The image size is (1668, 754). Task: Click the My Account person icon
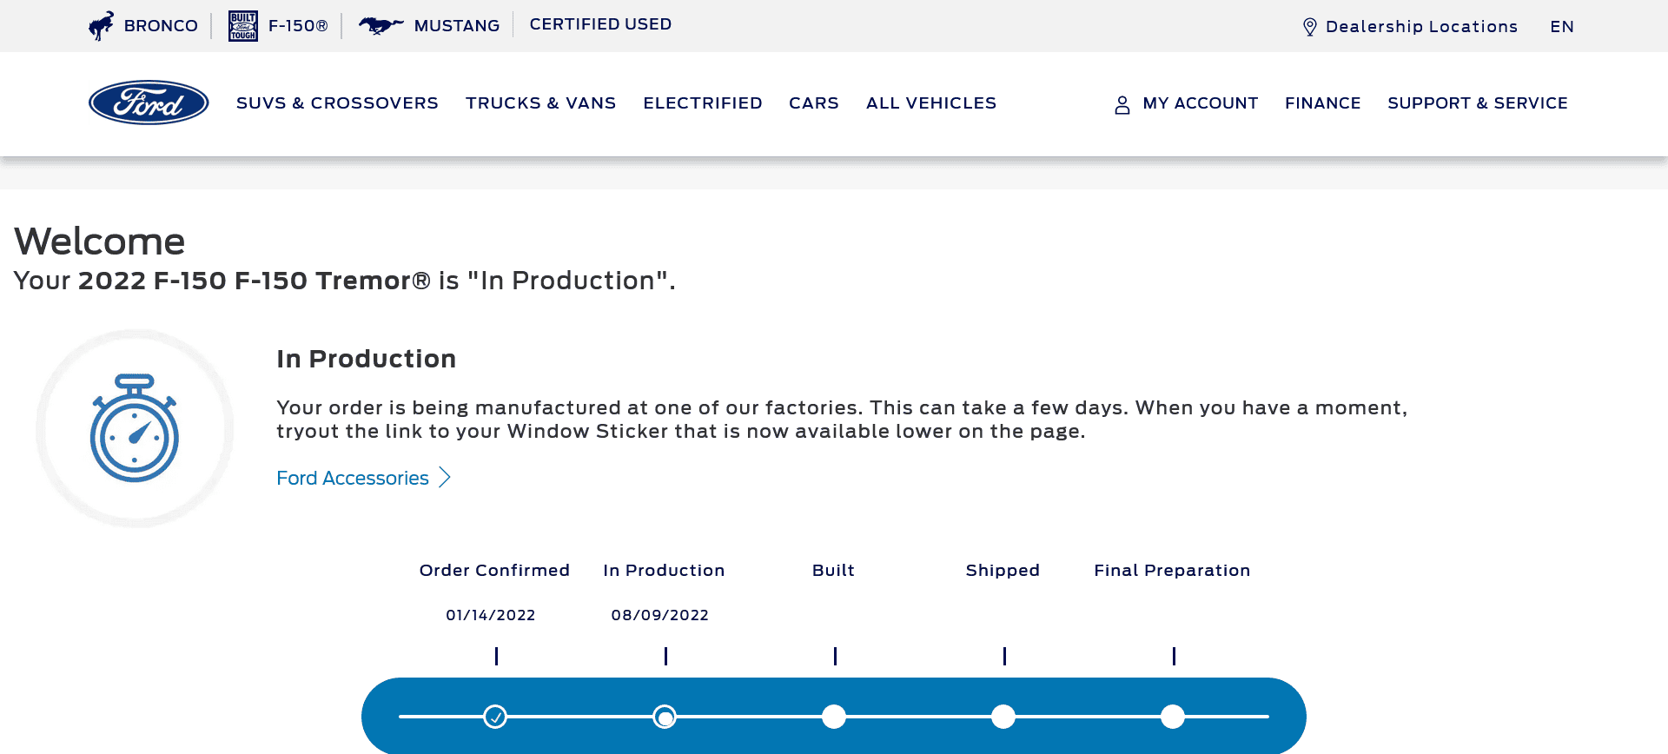pyautogui.click(x=1122, y=104)
